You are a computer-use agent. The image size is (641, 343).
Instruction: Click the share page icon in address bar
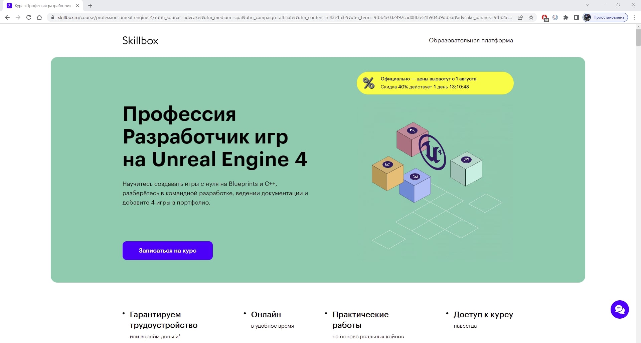(x=520, y=17)
